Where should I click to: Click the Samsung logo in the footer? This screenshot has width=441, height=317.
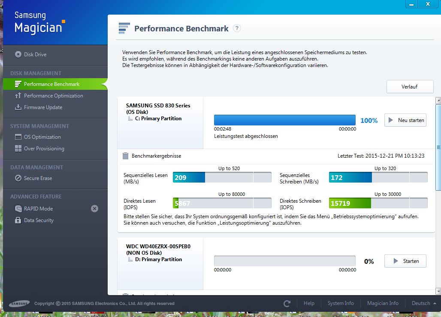click(19, 304)
